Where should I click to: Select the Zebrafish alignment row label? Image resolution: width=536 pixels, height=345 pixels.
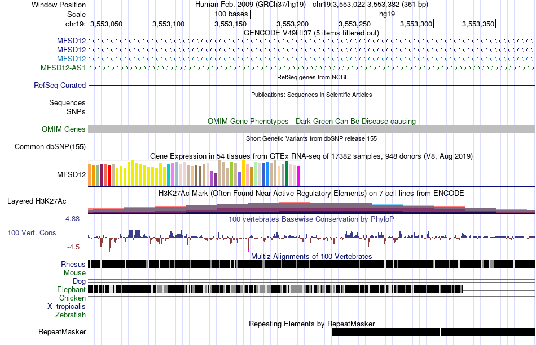tap(71, 315)
